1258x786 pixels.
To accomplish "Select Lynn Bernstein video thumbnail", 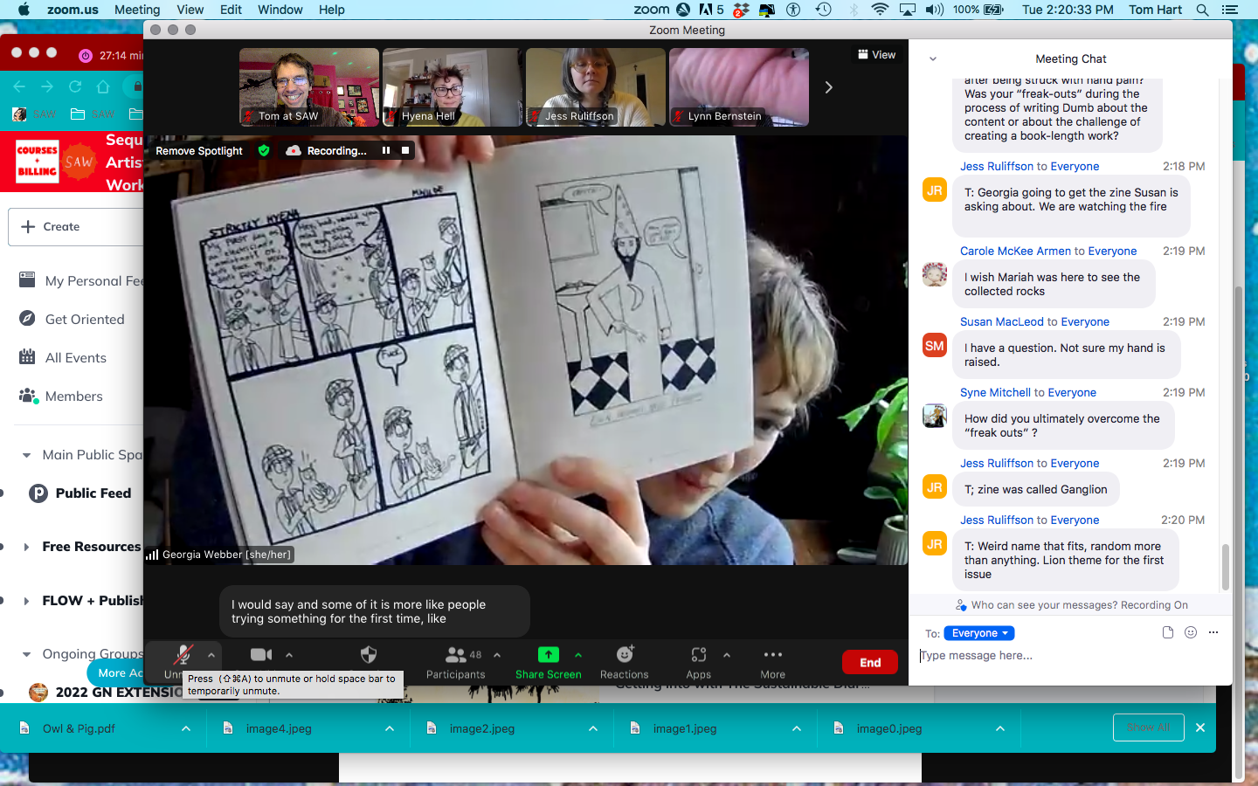I will 739,87.
